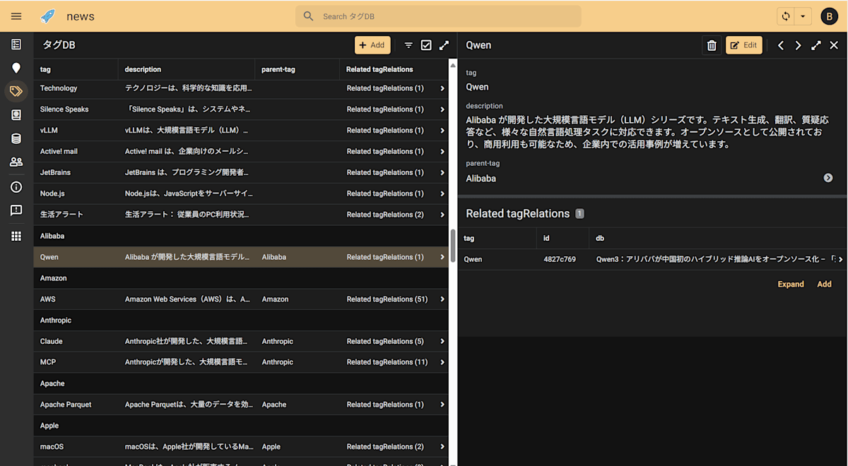Go to previous record arrow
The height and width of the screenshot is (466, 848).
[781, 45]
